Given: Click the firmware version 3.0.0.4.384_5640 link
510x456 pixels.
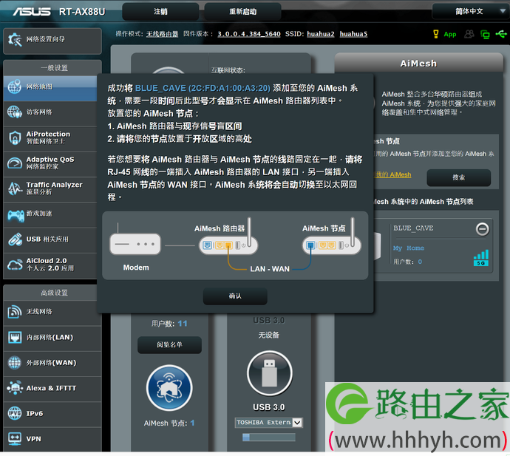Looking at the screenshot, I should pos(249,34).
